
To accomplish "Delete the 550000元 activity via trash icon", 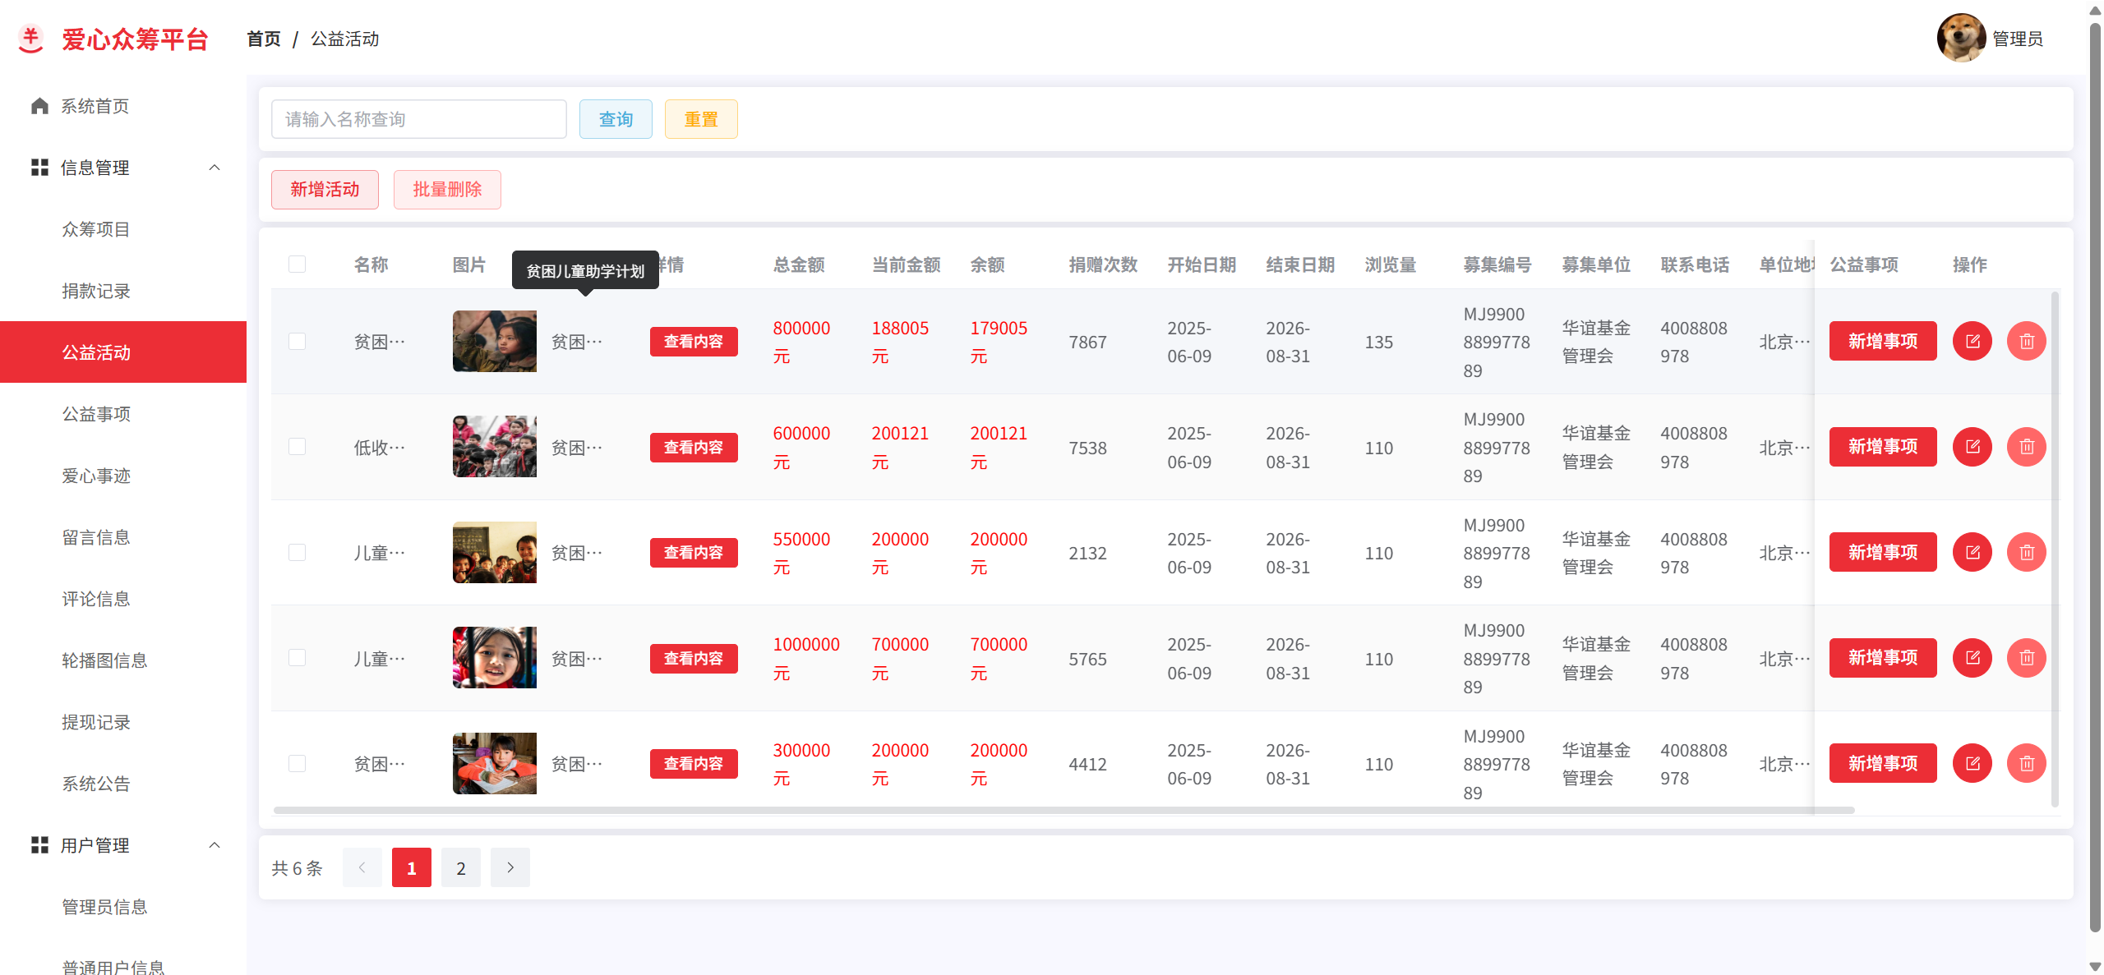I will tap(2026, 552).
